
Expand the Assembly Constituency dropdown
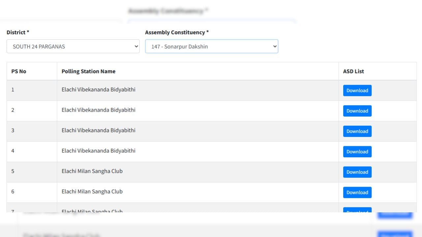pyautogui.click(x=211, y=46)
